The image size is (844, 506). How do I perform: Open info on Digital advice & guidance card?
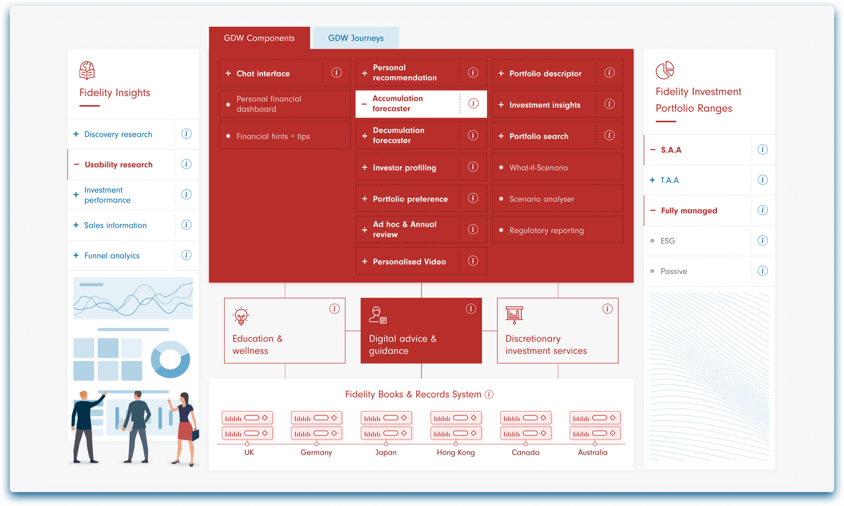click(x=471, y=309)
